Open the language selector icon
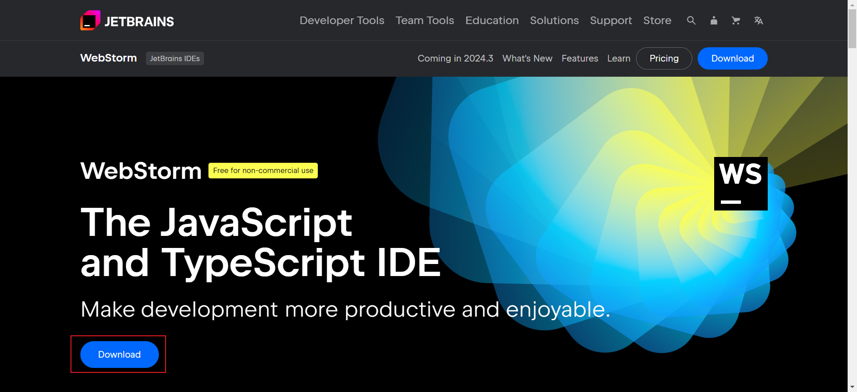This screenshot has width=857, height=392. click(758, 21)
